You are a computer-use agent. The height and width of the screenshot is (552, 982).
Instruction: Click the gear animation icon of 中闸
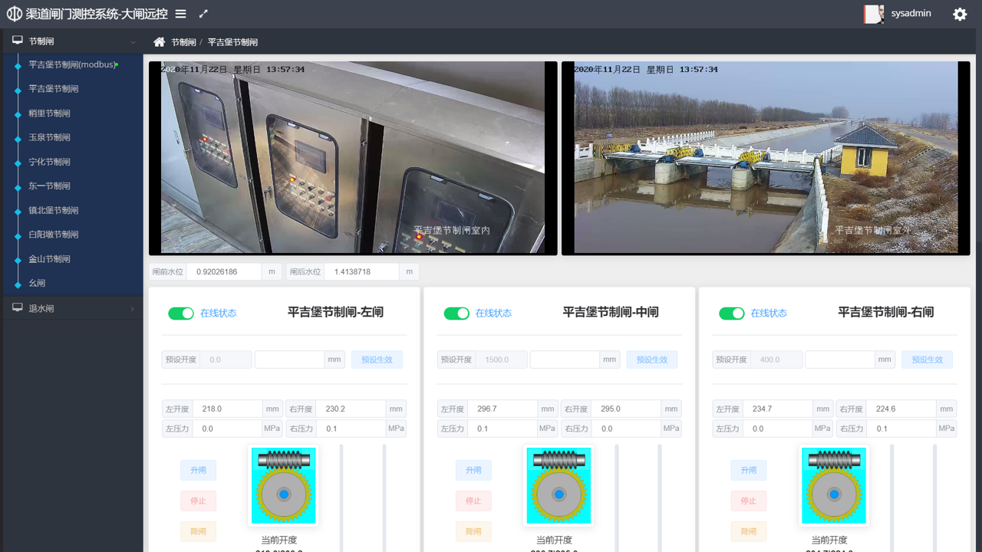[559, 485]
